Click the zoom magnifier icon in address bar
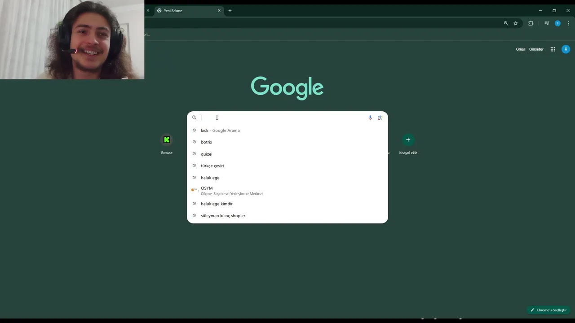The width and height of the screenshot is (575, 323). [x=506, y=23]
